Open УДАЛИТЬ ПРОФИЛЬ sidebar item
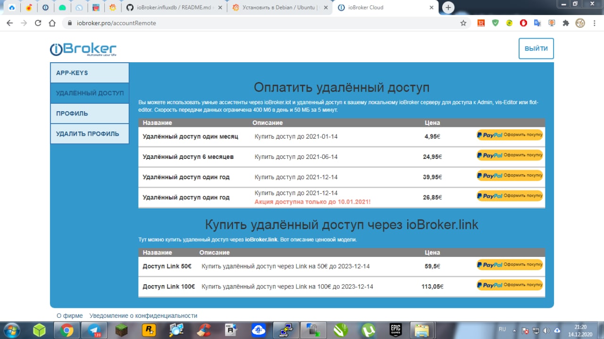 pos(90,134)
